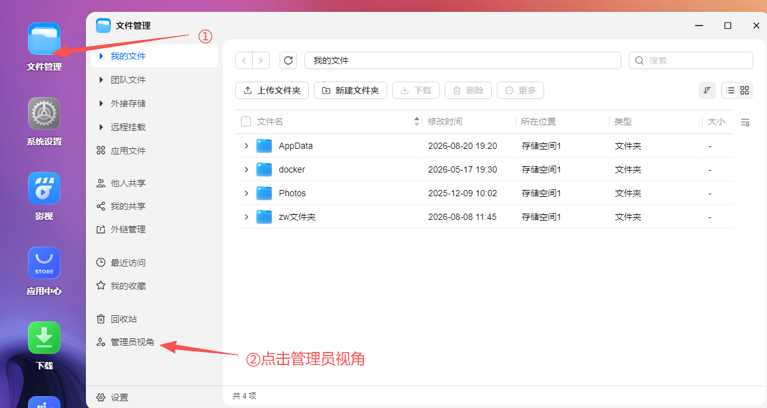Screen dimensions: 767x408
Task: Open the 下载 desktop app
Action: (44, 338)
